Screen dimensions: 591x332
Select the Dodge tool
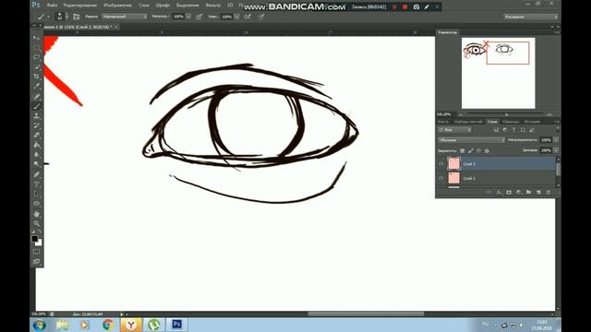tap(37, 164)
